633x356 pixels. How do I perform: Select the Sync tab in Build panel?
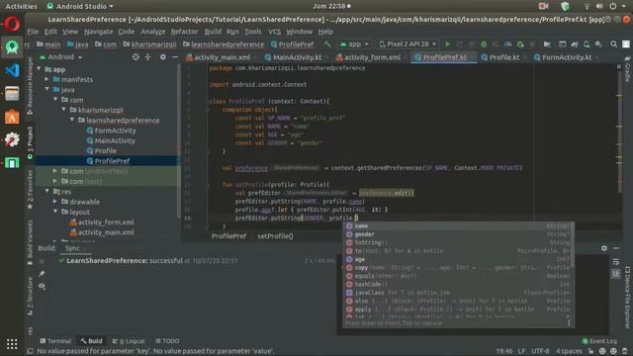[72, 248]
